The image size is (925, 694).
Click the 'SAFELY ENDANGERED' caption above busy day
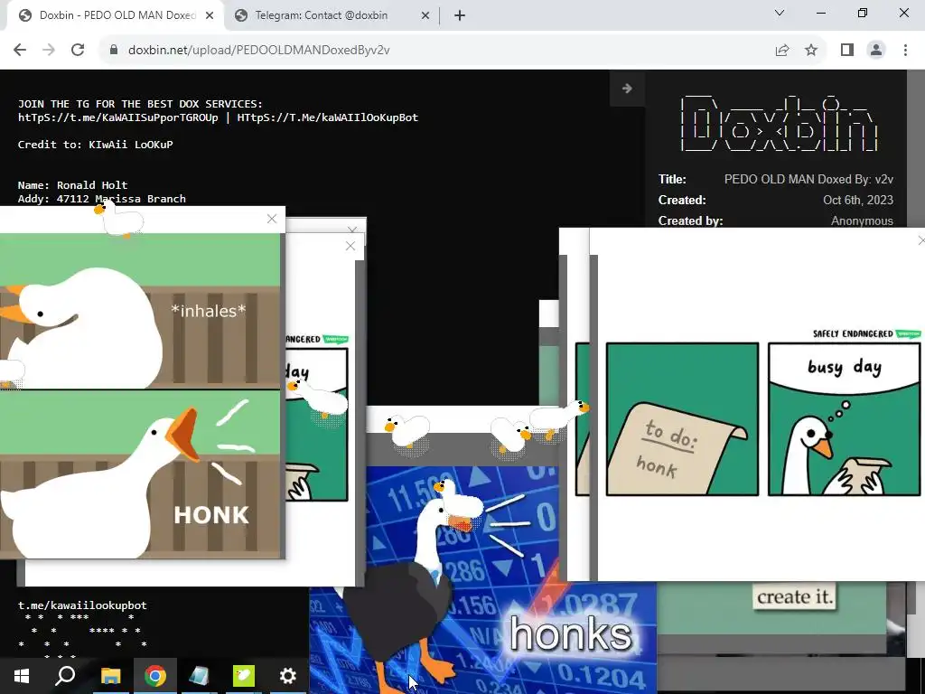pyautogui.click(x=853, y=333)
